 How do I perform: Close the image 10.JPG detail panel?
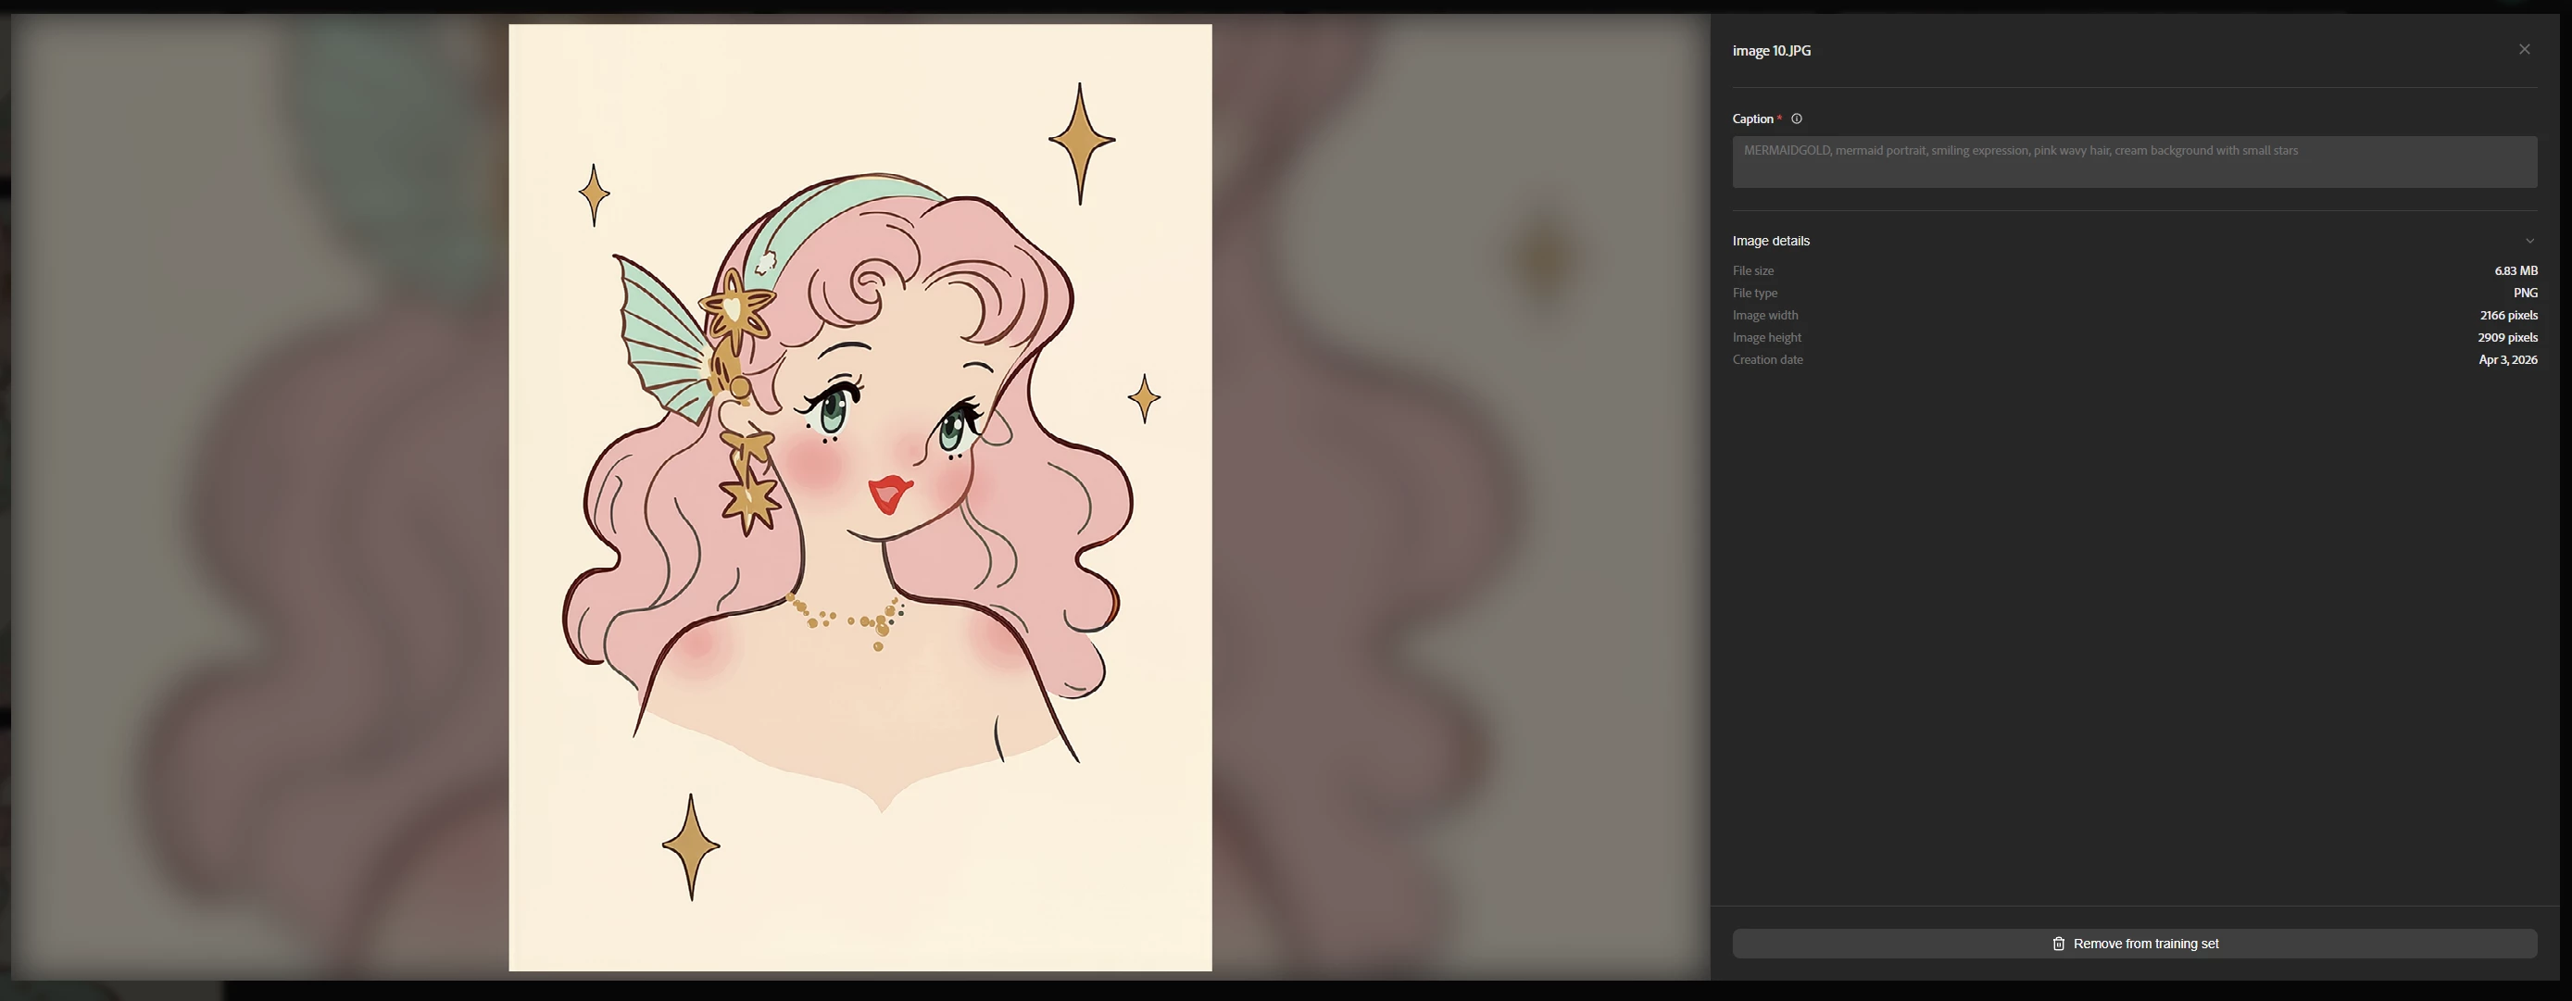pos(2524,49)
